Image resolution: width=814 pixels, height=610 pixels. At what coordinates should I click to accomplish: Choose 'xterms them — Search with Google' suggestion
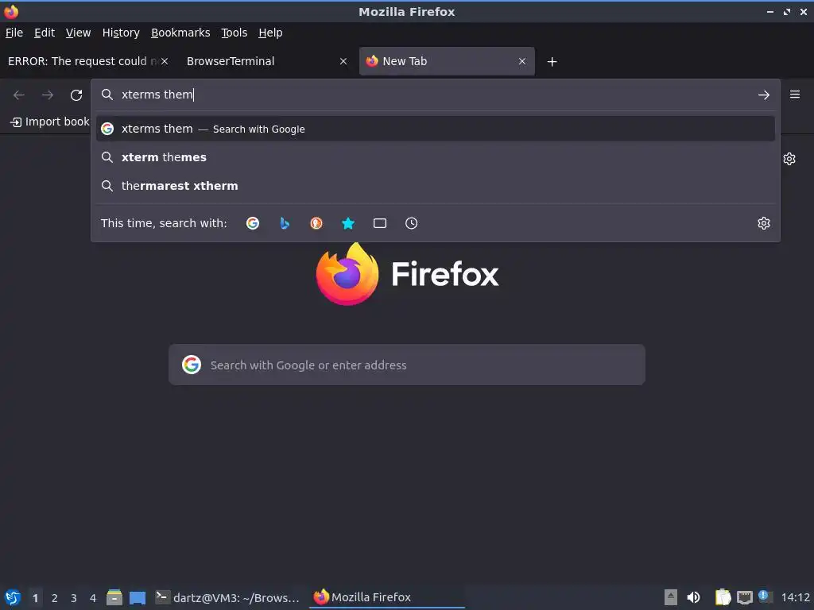(x=435, y=129)
